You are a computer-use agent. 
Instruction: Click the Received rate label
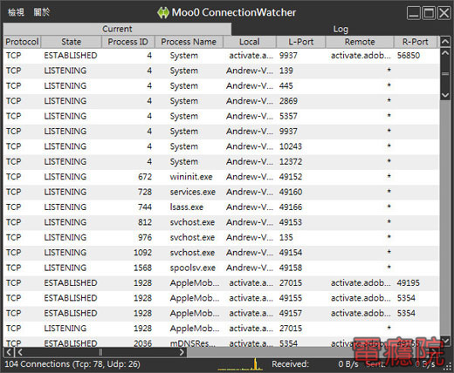pyautogui.click(x=290, y=364)
